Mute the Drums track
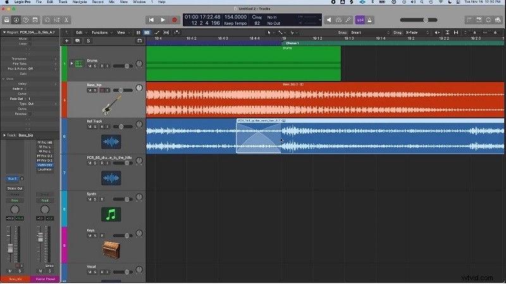This screenshot has width=506, height=284. pos(90,66)
